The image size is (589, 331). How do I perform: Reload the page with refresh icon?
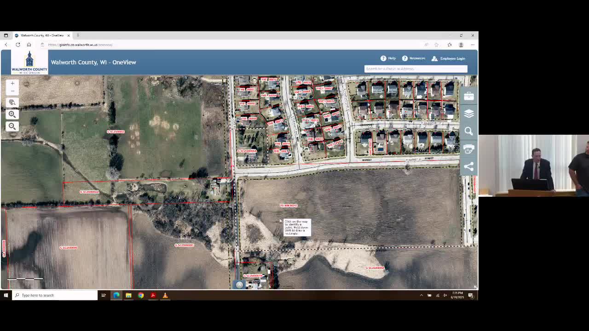coord(17,45)
